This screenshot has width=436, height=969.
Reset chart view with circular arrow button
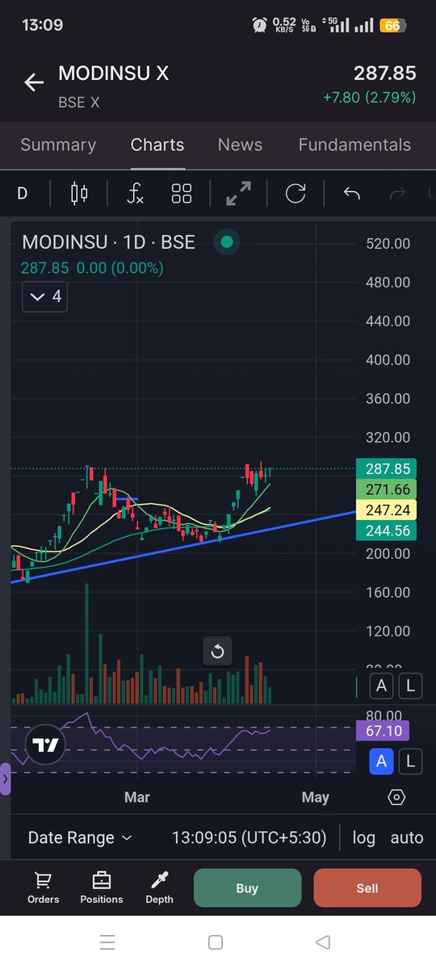(x=216, y=651)
